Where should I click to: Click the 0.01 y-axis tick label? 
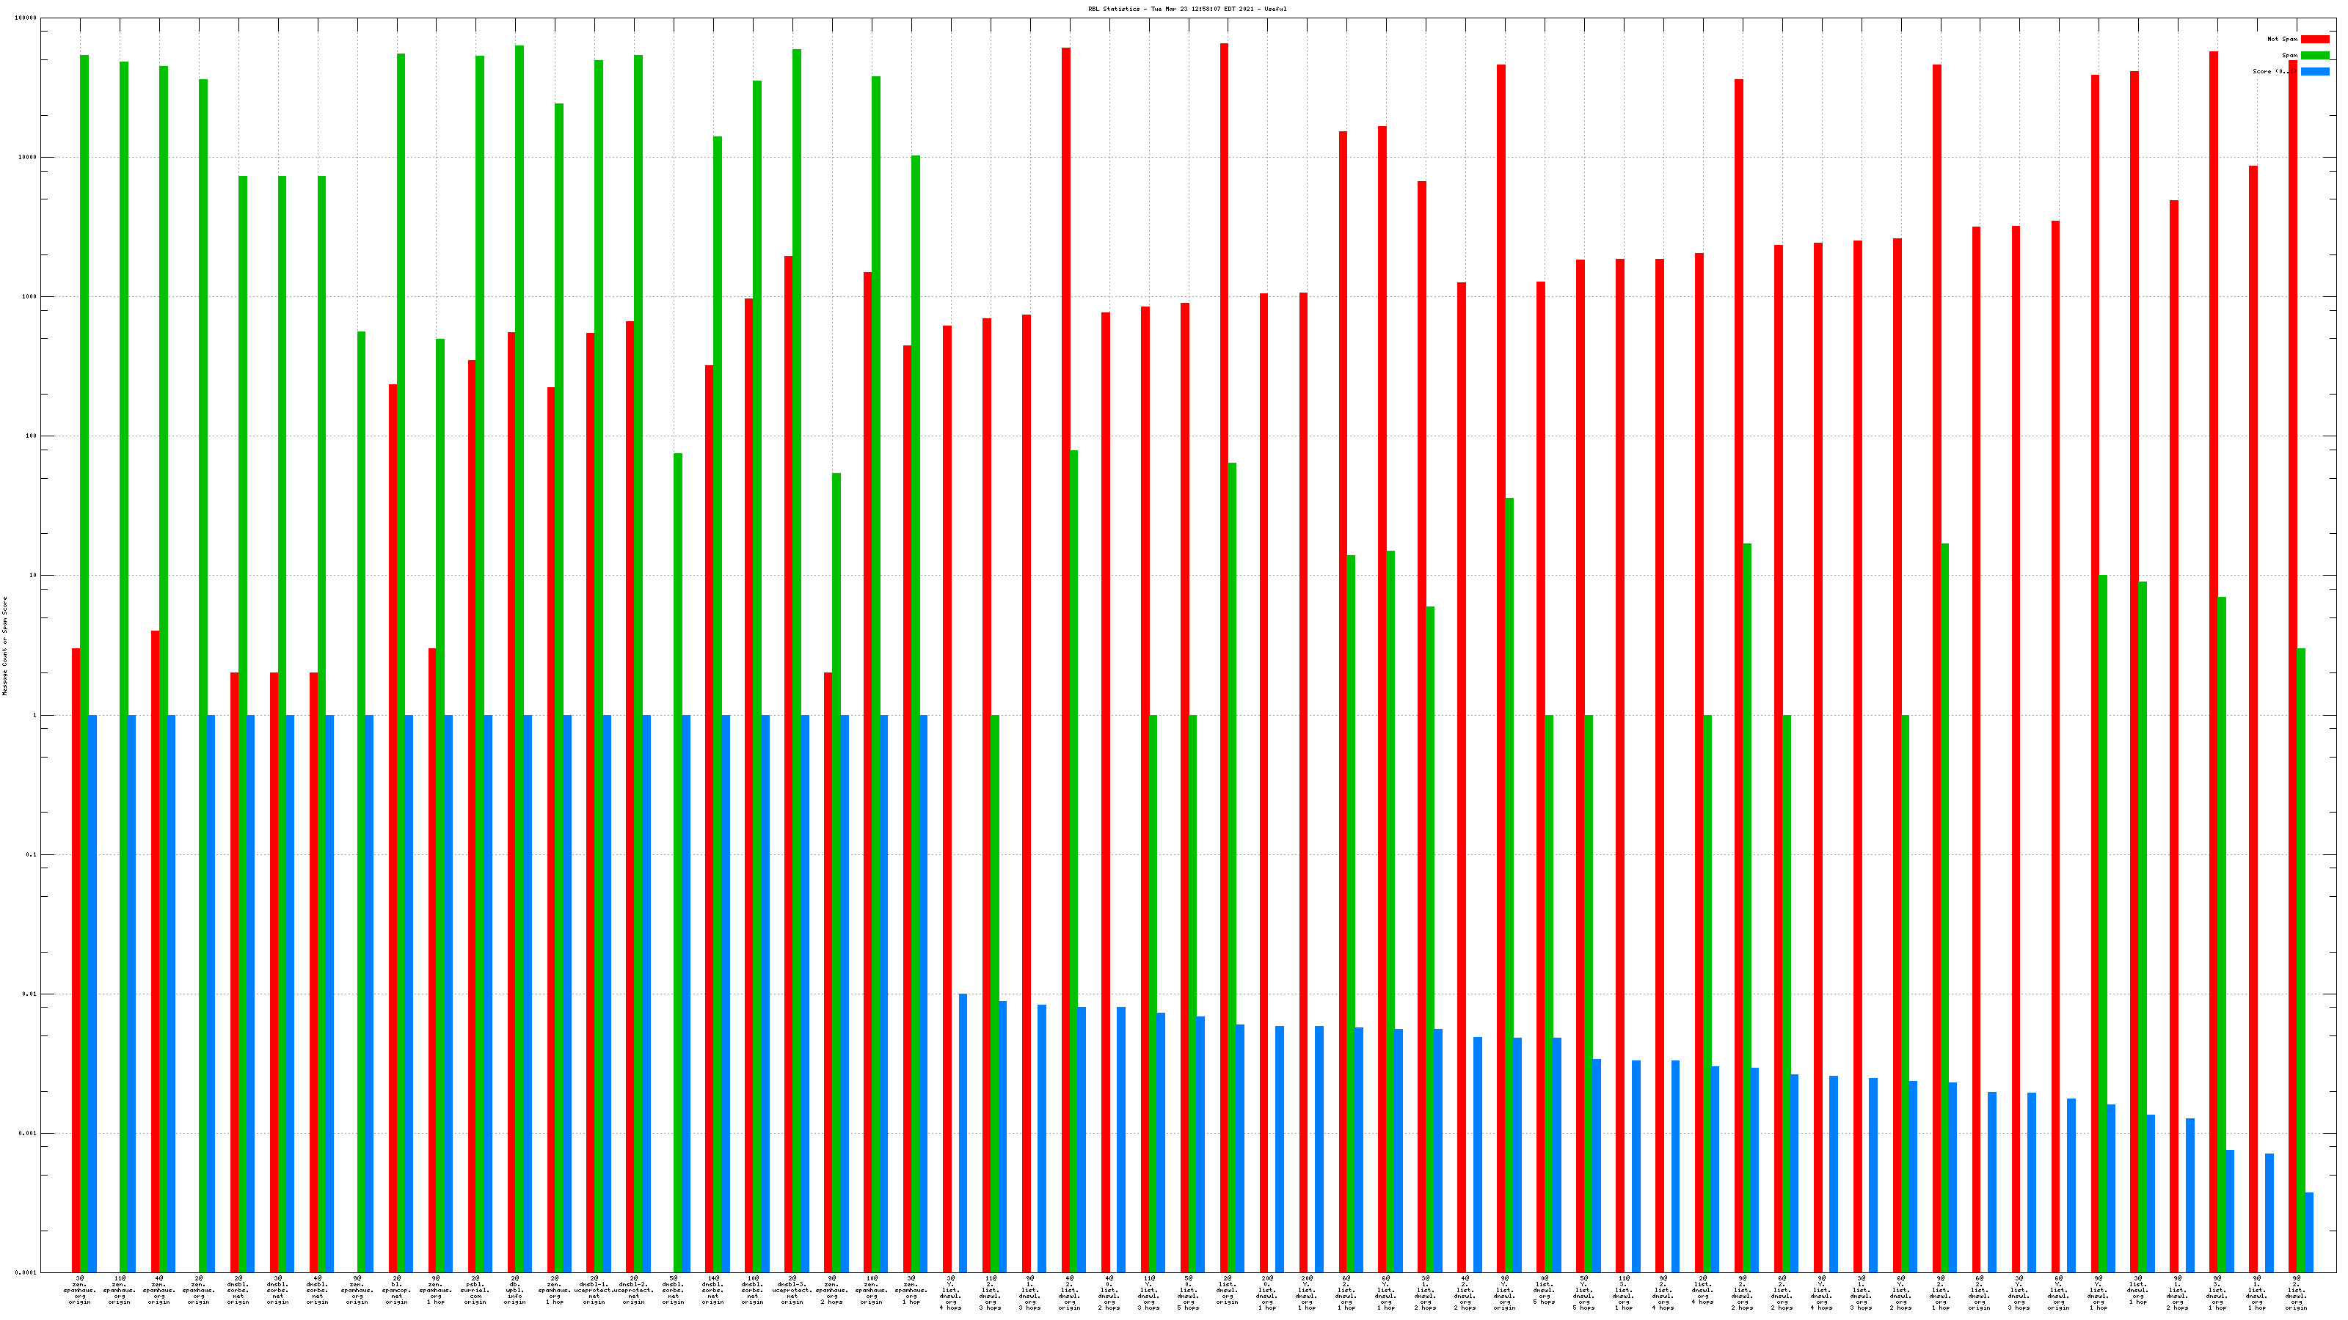30,994
